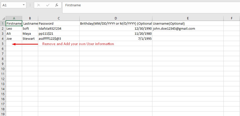
Task: Select the date cell 7/1/1995
Action: [116, 39]
